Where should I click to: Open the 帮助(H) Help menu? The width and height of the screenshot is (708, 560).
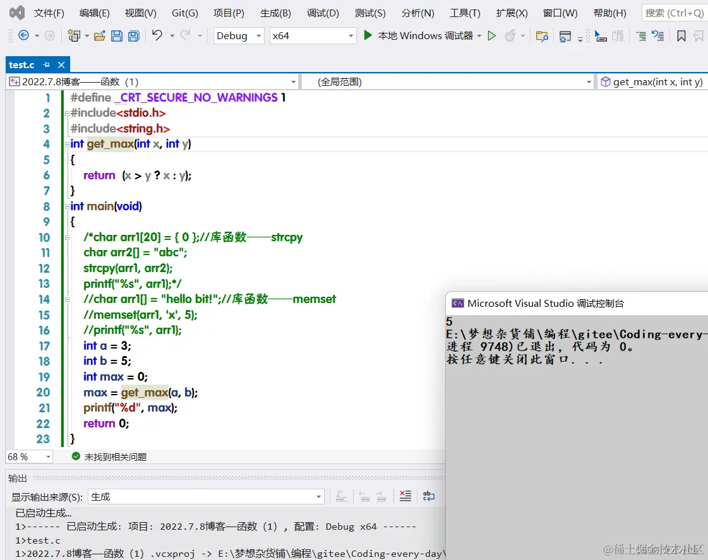pyautogui.click(x=609, y=13)
